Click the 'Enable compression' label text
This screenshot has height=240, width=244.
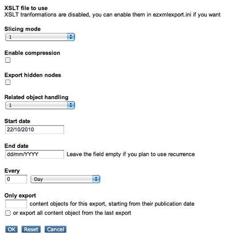coord(32,53)
